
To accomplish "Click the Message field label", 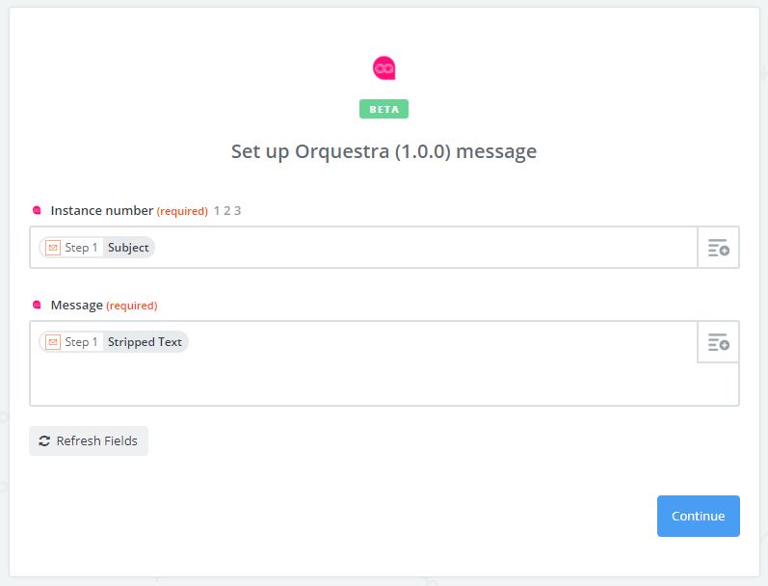I will tap(77, 306).
